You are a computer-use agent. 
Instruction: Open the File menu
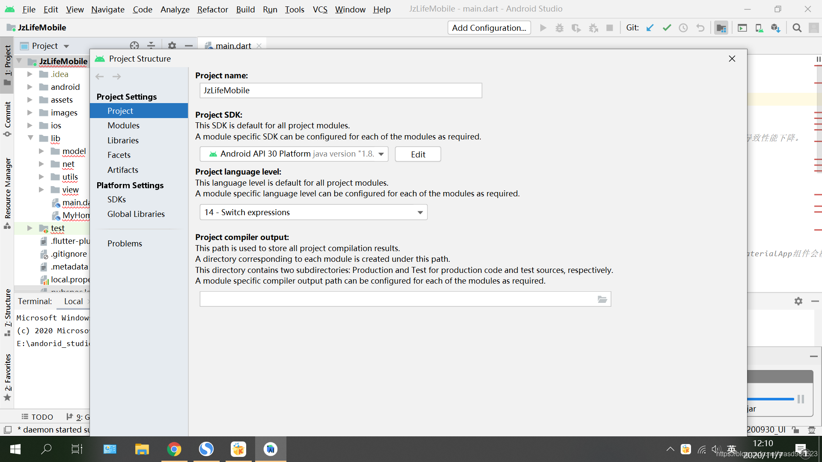click(29, 9)
